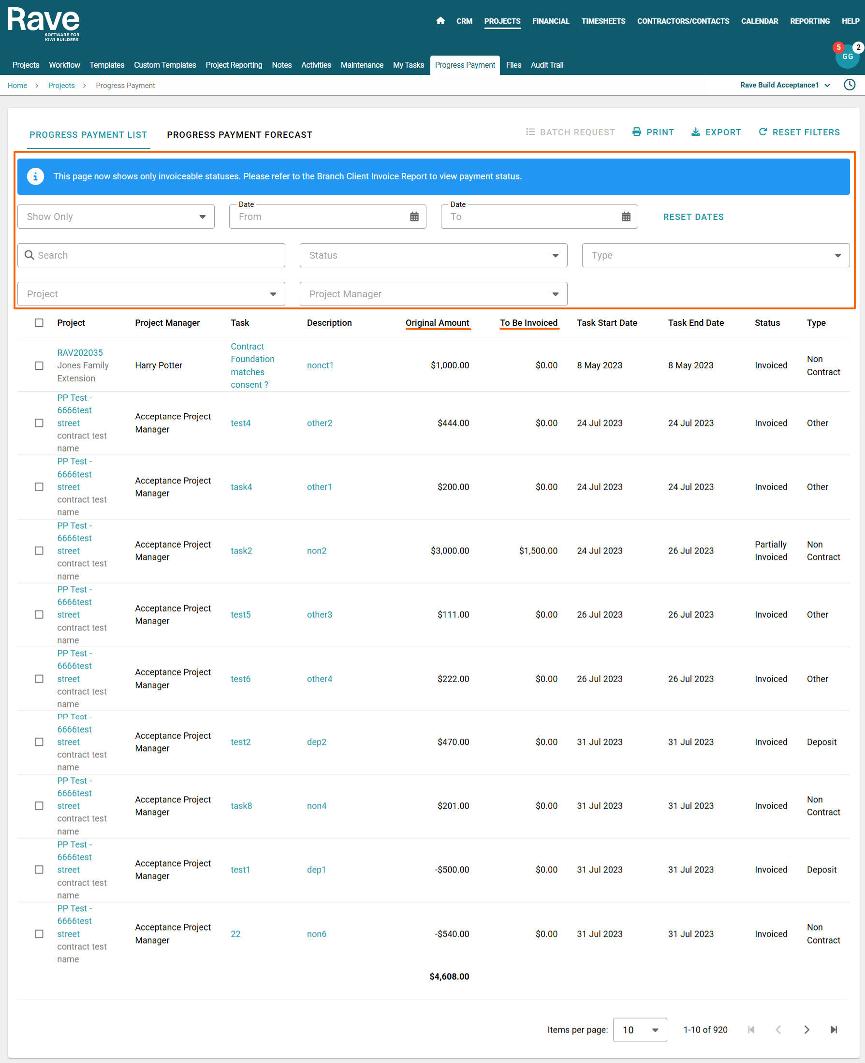Screen dimensions: 865x1063
Task: Click the GG user avatar icon
Action: [x=847, y=57]
